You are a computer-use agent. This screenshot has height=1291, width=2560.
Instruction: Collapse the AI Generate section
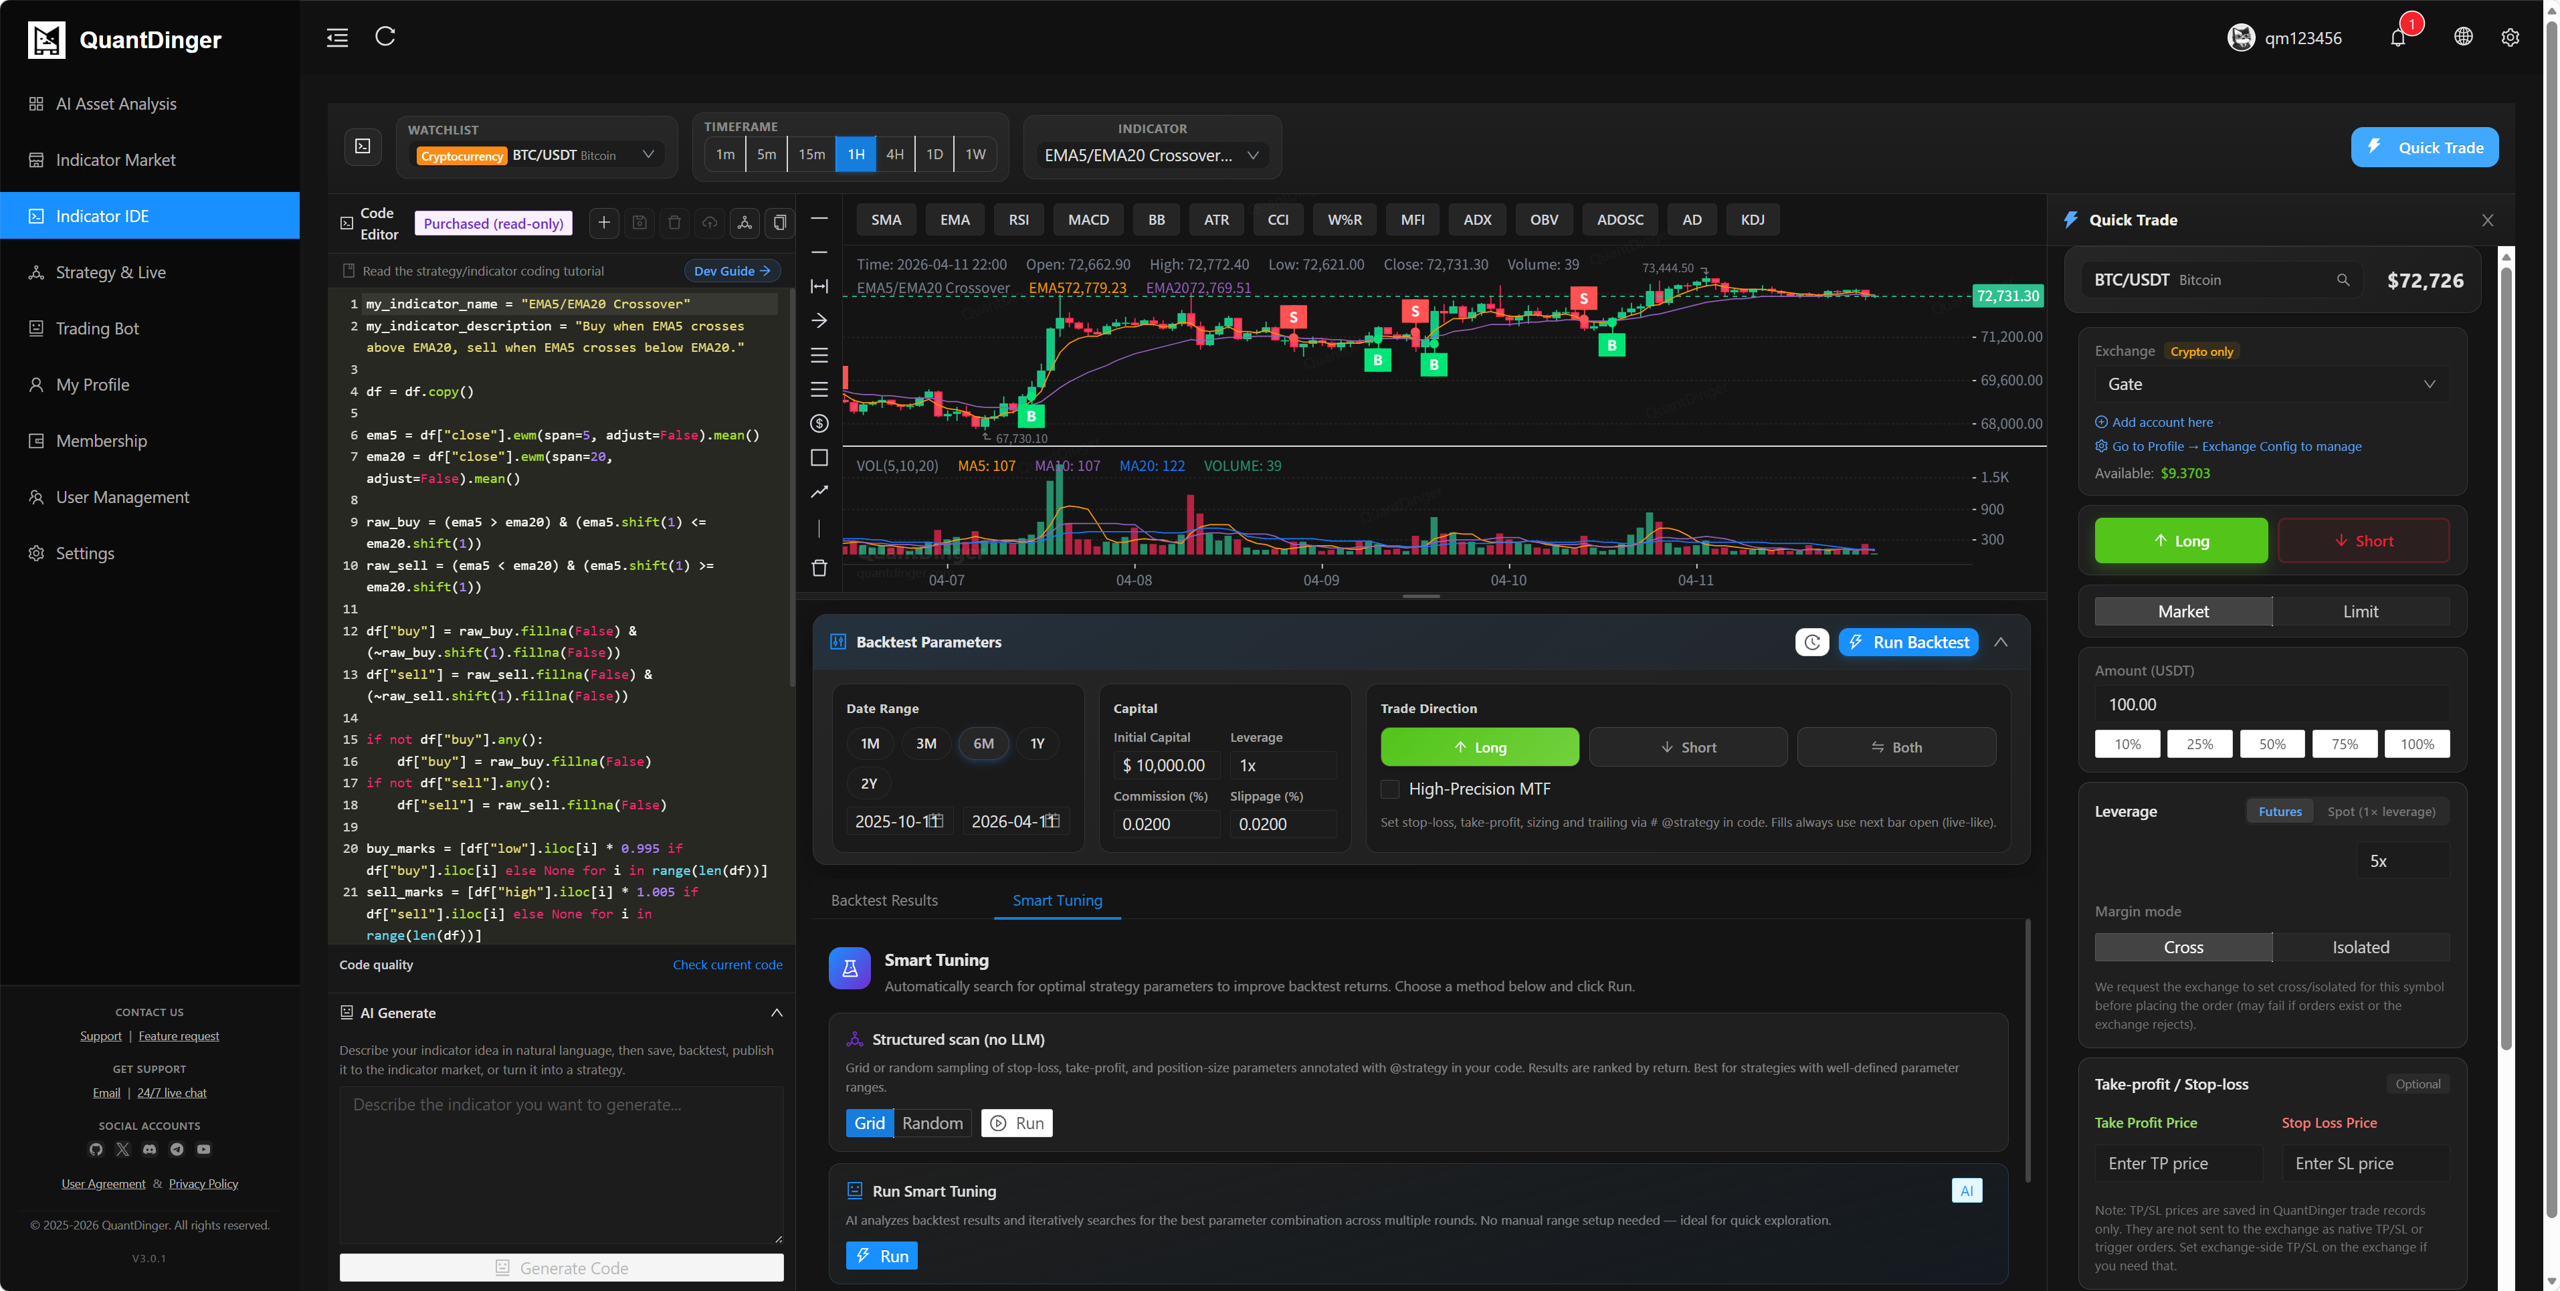[x=776, y=1013]
